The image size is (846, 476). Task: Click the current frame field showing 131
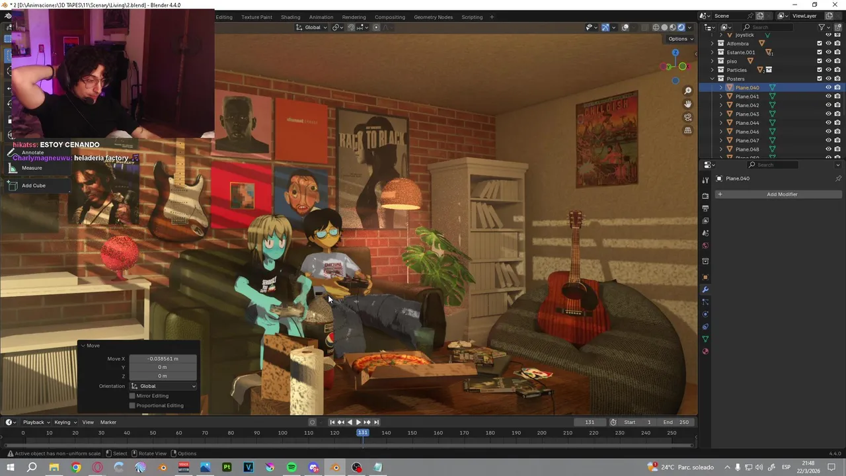pyautogui.click(x=590, y=422)
